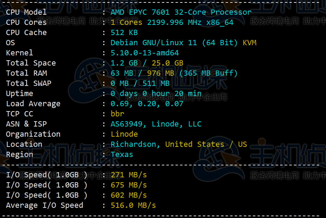Click the 675 MB/s I/O speed result

coord(129,185)
